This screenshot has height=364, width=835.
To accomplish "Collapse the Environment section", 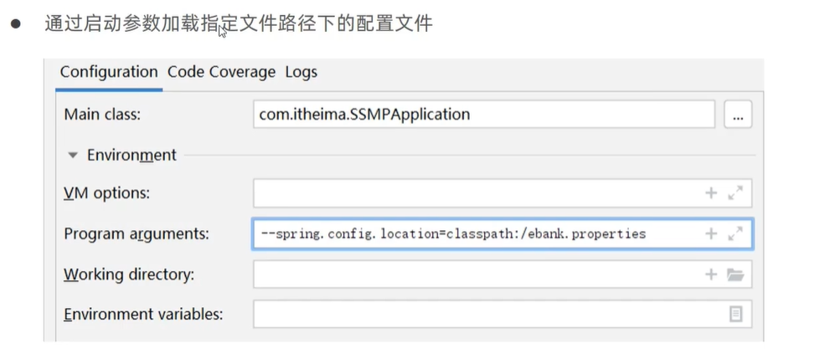I will pyautogui.click(x=73, y=156).
